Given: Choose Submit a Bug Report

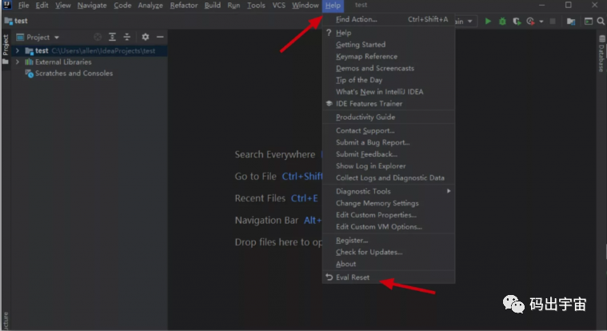Looking at the screenshot, I should tap(389, 142).
